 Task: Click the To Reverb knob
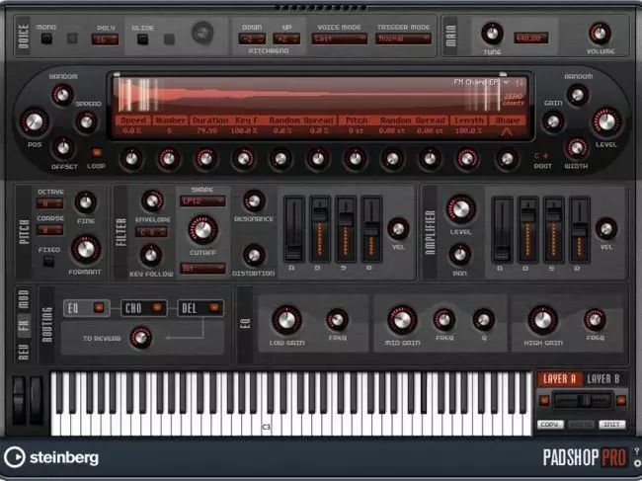pos(140,338)
